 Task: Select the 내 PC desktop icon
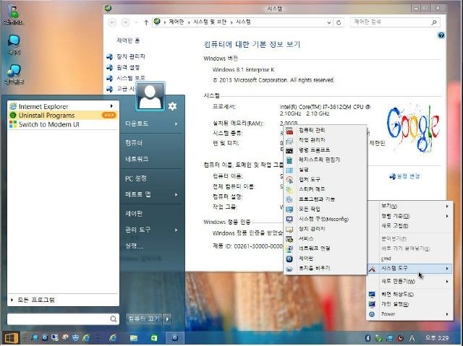[14, 45]
